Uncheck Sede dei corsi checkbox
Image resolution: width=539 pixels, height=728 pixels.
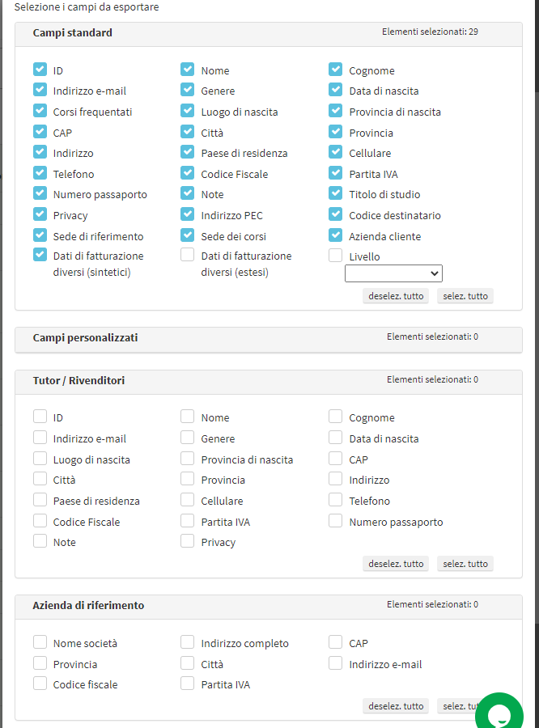pos(187,235)
